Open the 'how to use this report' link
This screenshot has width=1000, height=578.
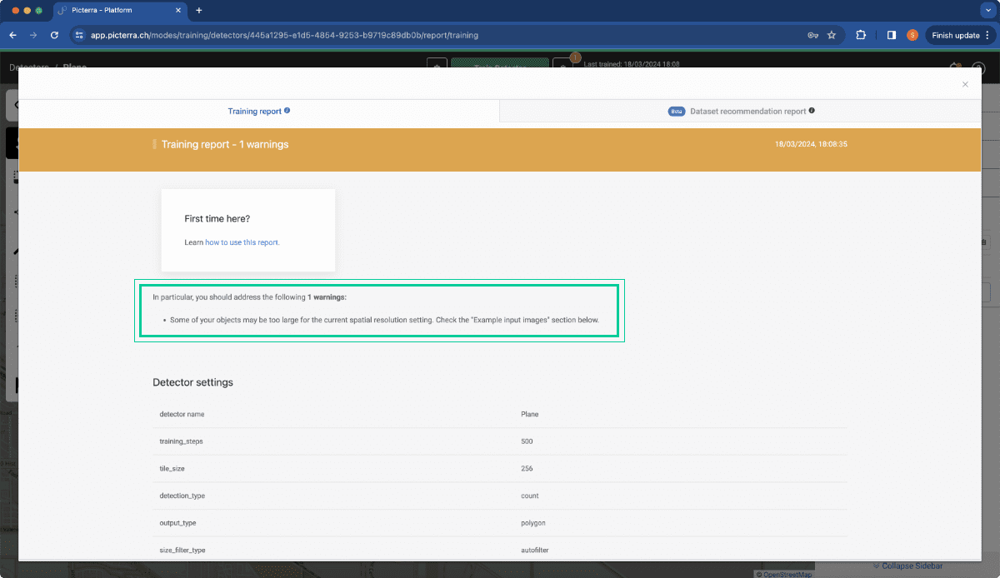242,242
